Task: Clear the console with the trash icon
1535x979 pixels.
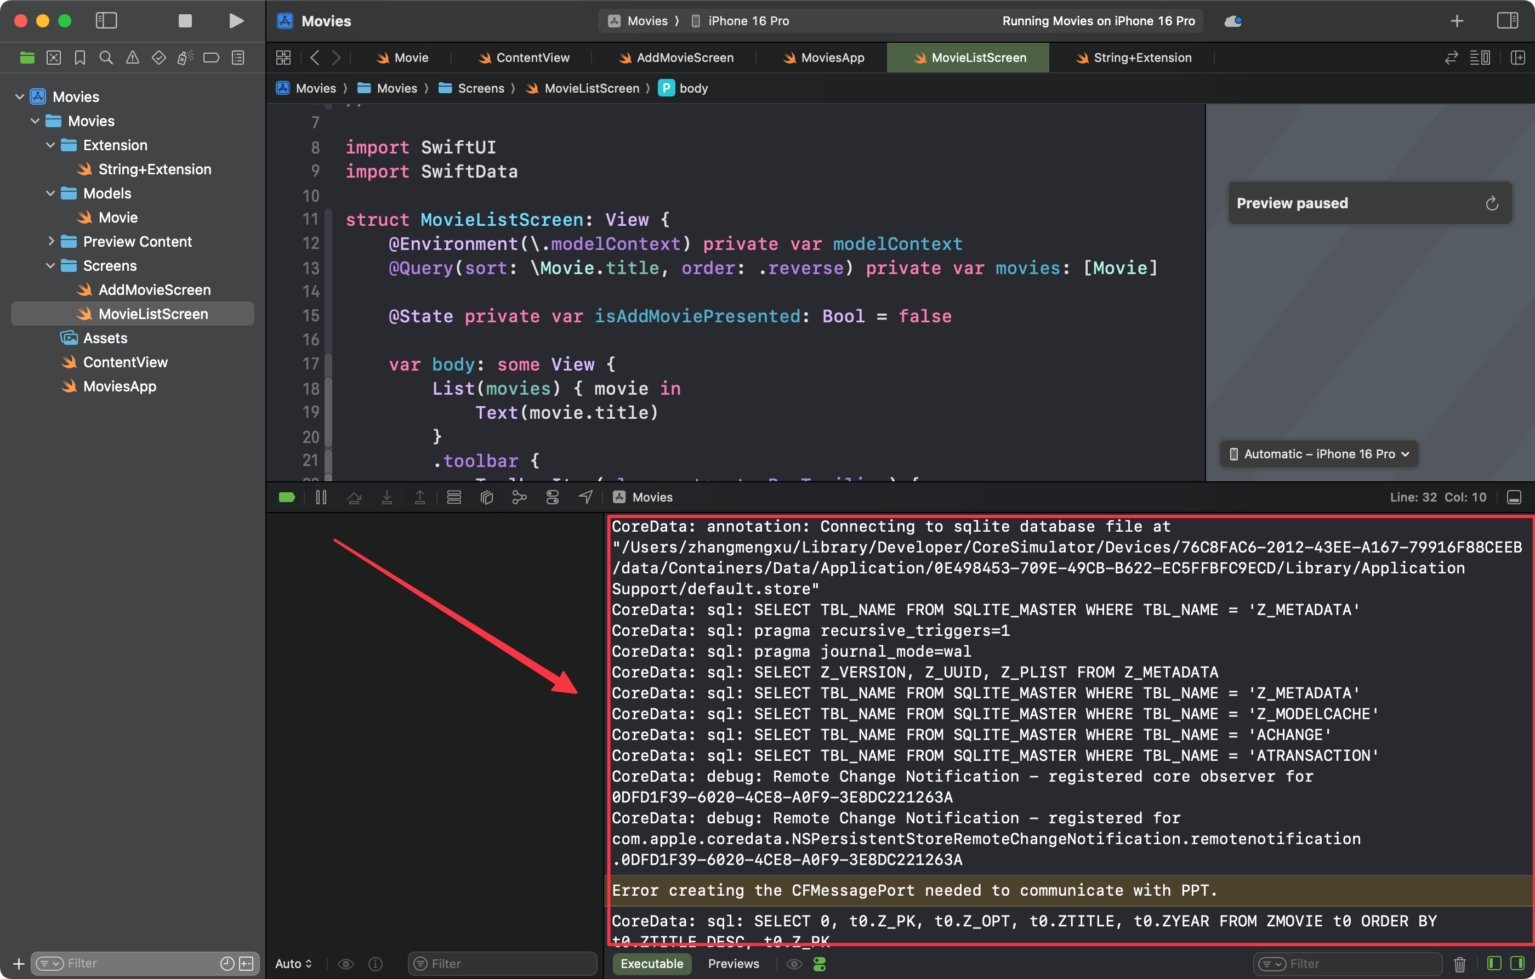Action: [x=1459, y=964]
